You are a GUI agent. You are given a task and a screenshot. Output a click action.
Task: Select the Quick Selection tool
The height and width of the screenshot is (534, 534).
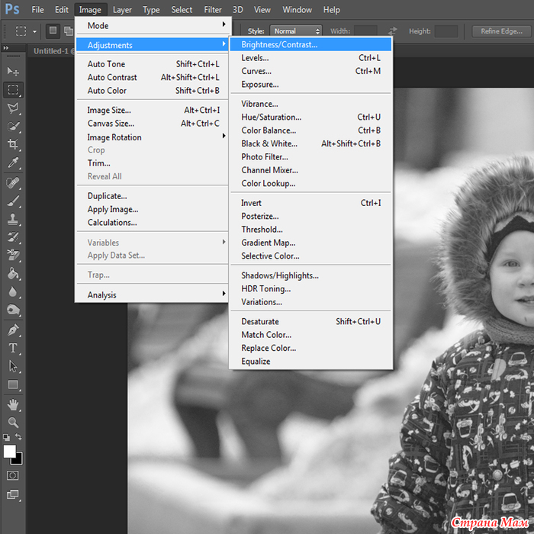[13, 127]
